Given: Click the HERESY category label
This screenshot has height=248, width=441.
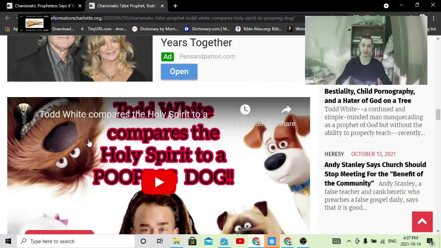Looking at the screenshot, I should tap(334, 154).
